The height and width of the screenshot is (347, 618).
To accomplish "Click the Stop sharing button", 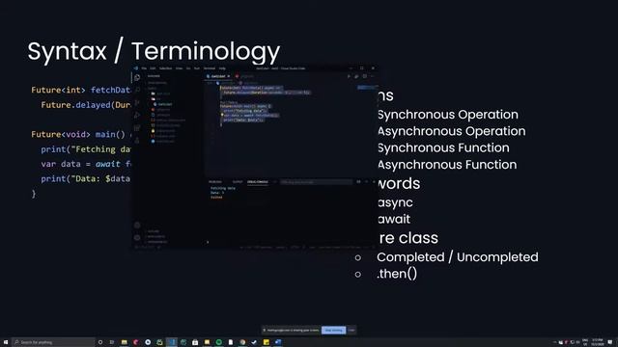I will coord(333,330).
